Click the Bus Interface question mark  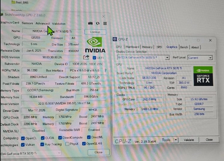106,70
